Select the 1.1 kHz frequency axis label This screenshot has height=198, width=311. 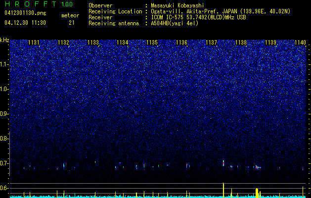(x=4, y=65)
